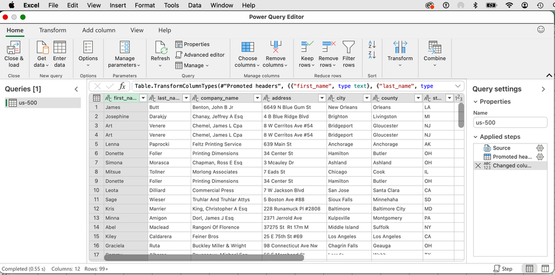The width and height of the screenshot is (555, 275).
Task: Expand the formula bar chevron
Action: [x=458, y=86]
